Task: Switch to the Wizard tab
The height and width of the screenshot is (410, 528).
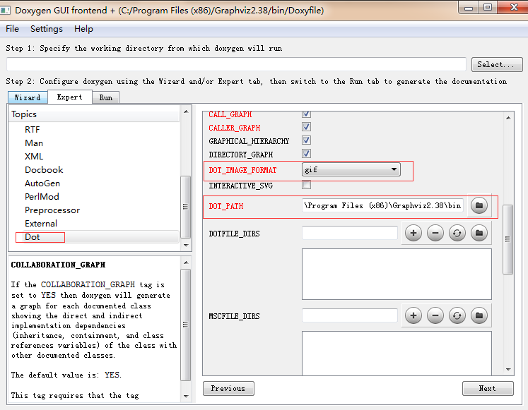Action: 28,97
